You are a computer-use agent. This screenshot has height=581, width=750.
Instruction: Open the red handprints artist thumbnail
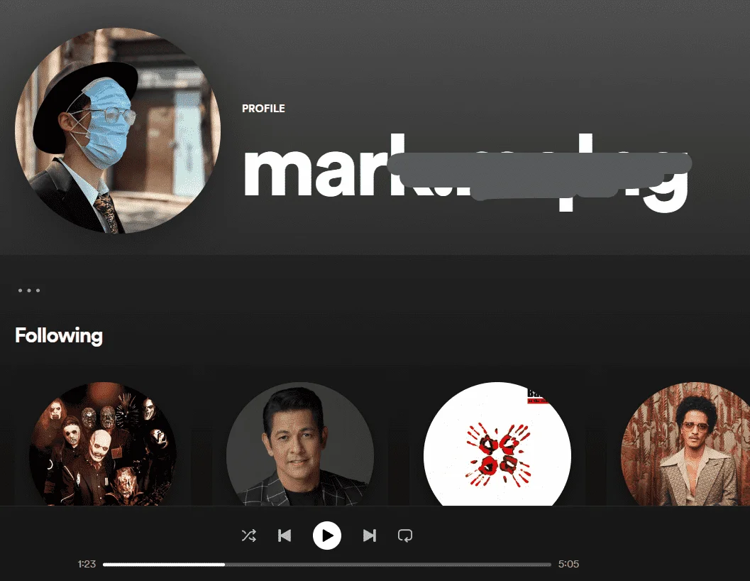(497, 444)
